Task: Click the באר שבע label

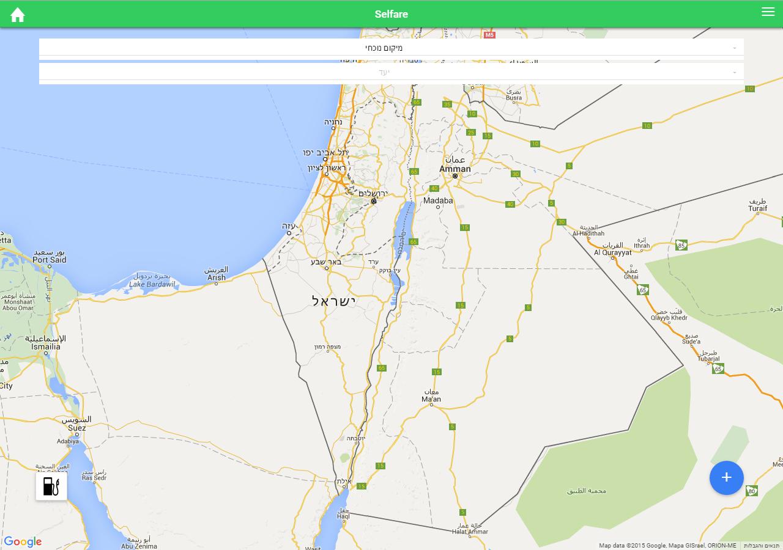Action: point(326,262)
